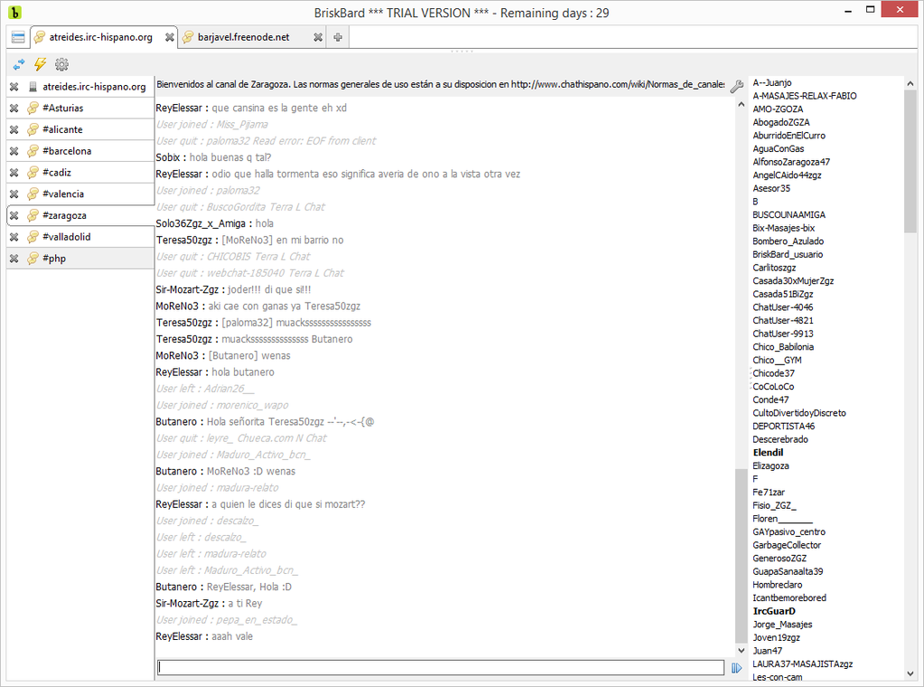Open the #Asturias channel
Viewport: 924px width, 687px height.
coord(62,108)
